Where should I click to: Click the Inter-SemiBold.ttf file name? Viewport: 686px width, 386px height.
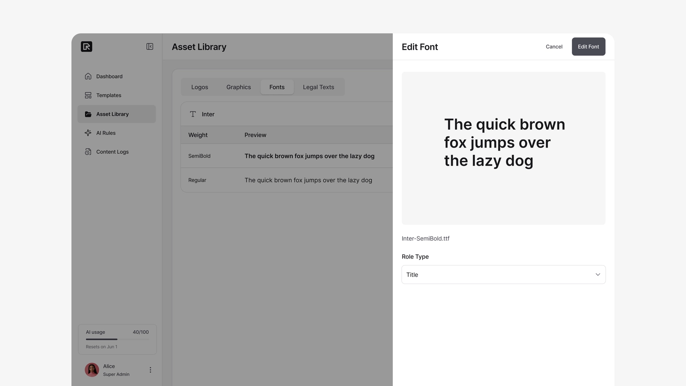tap(425, 238)
